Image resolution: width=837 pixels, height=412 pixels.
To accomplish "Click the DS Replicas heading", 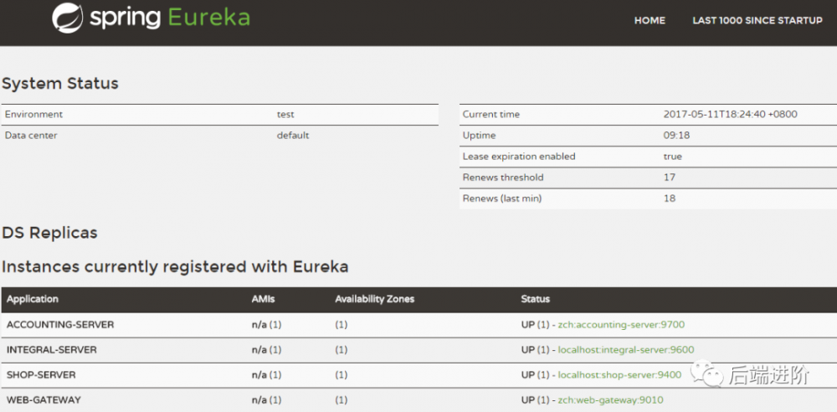I will 49,233.
